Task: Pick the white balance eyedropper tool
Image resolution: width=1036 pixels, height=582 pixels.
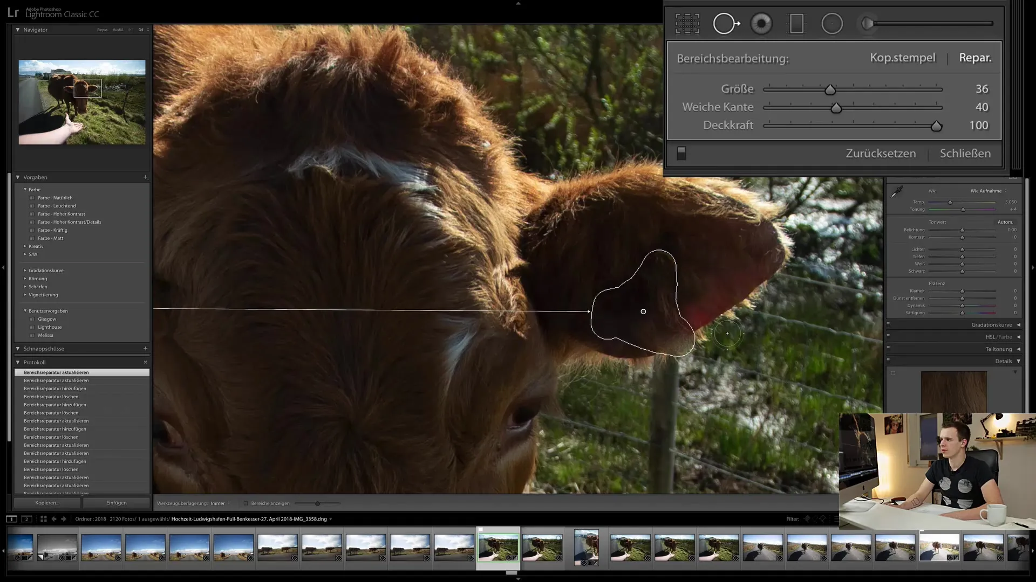Action: click(x=896, y=192)
